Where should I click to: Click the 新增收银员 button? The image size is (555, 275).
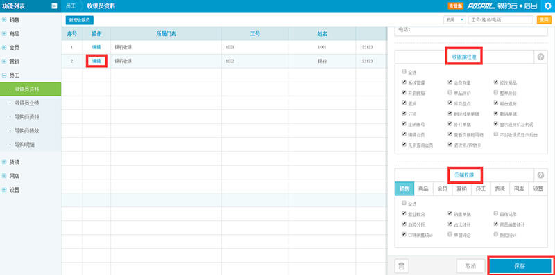(x=80, y=20)
